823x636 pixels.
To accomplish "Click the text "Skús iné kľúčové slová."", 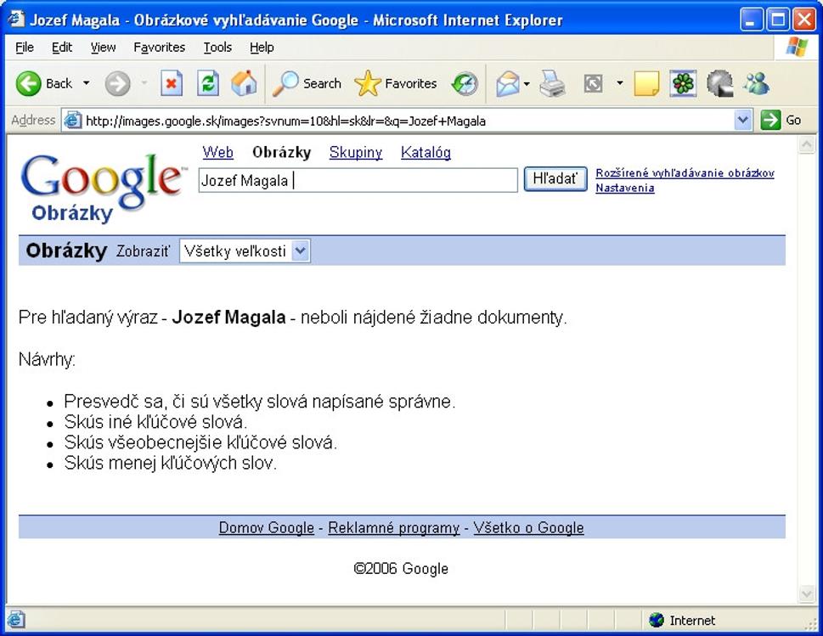I will point(155,421).
